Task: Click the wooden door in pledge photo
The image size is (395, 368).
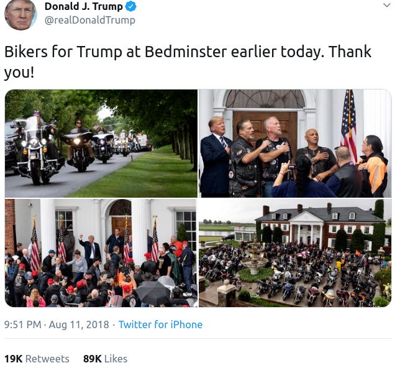Action: (x=266, y=126)
